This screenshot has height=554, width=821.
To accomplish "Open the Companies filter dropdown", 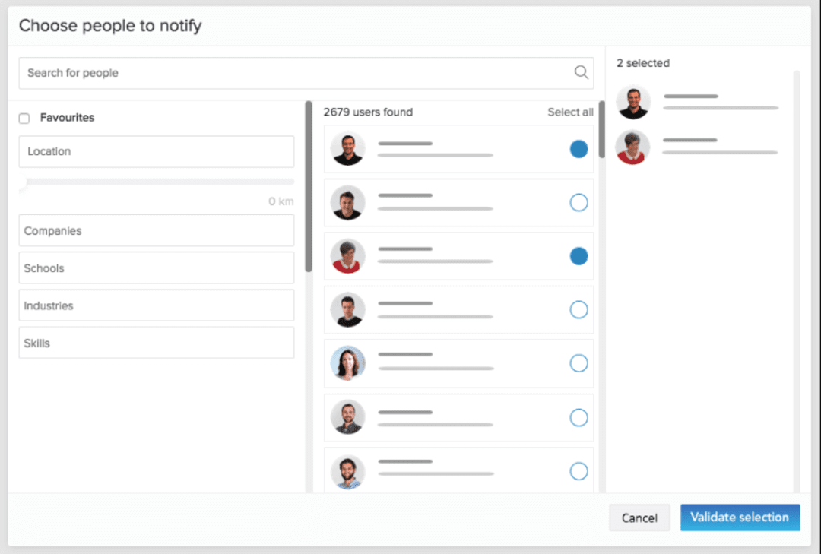I will [x=156, y=230].
